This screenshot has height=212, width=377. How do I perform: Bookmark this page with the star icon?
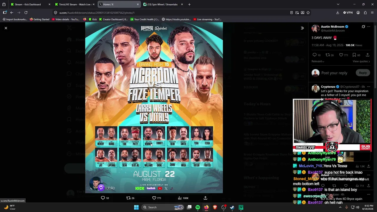[x=308, y=13]
